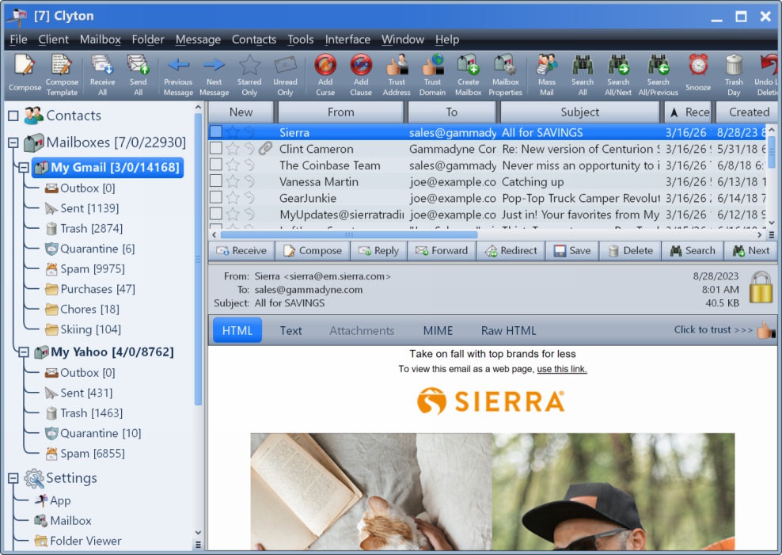782x555 pixels.
Task: Collapse the My Yahoo mailbox node
Action: tap(24, 352)
